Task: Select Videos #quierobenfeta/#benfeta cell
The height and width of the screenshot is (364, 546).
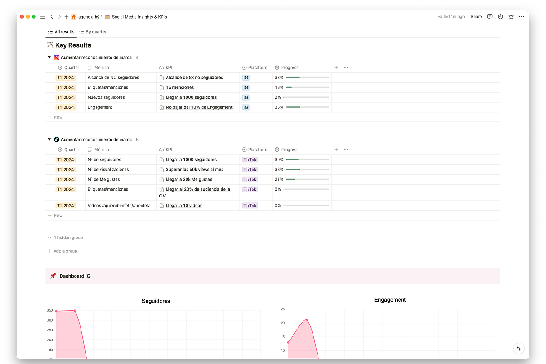Action: (x=121, y=206)
